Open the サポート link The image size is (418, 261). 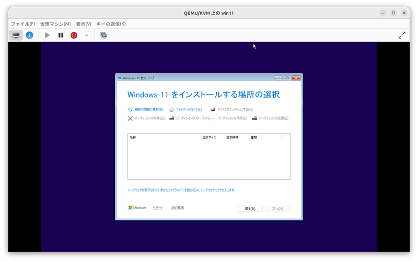(x=158, y=208)
